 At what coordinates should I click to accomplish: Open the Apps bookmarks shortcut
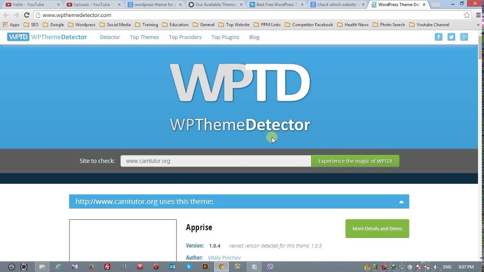click(x=11, y=25)
